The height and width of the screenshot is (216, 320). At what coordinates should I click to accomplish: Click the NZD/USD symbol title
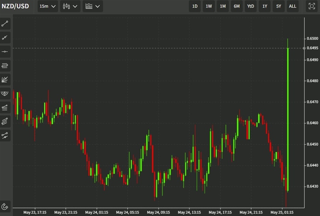(15, 6)
